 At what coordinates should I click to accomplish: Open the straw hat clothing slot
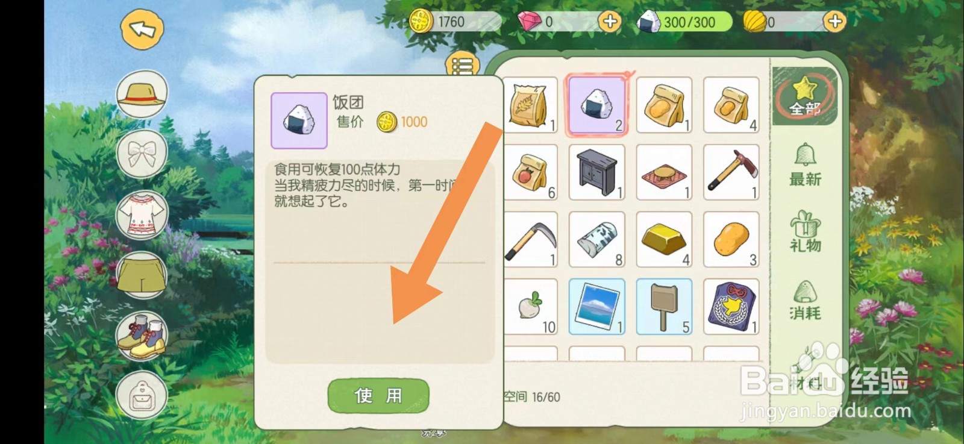tap(142, 93)
